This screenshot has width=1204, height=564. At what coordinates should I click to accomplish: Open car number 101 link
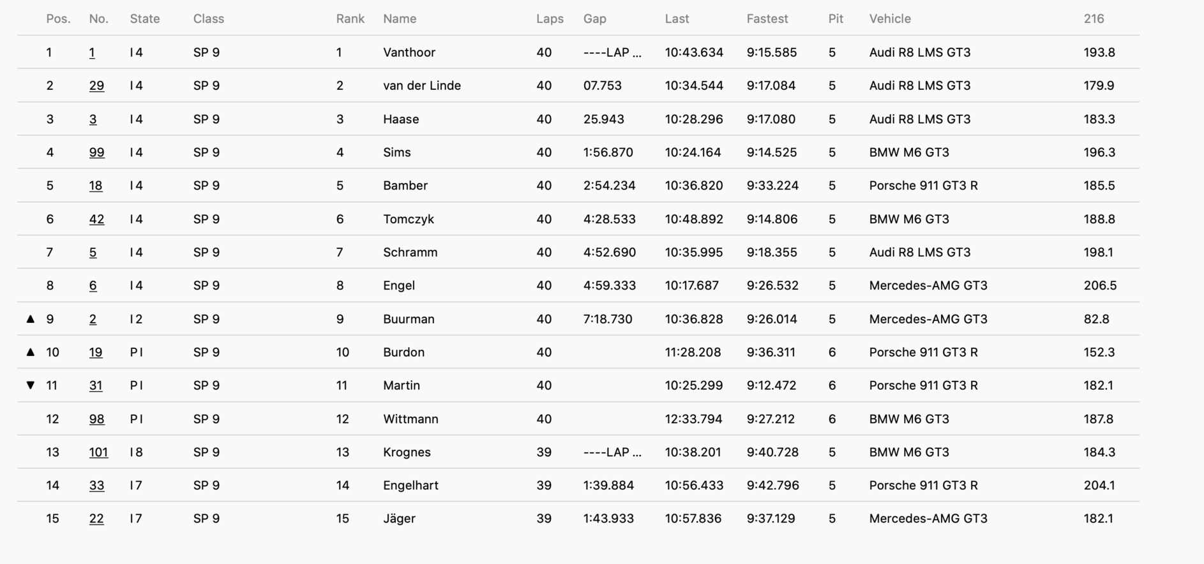98,452
